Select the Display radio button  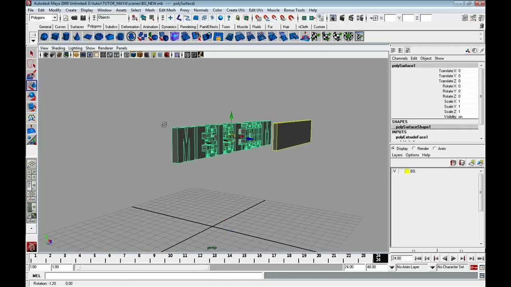pos(393,148)
